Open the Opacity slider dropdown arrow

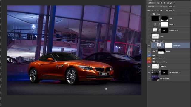(x=174, y=7)
